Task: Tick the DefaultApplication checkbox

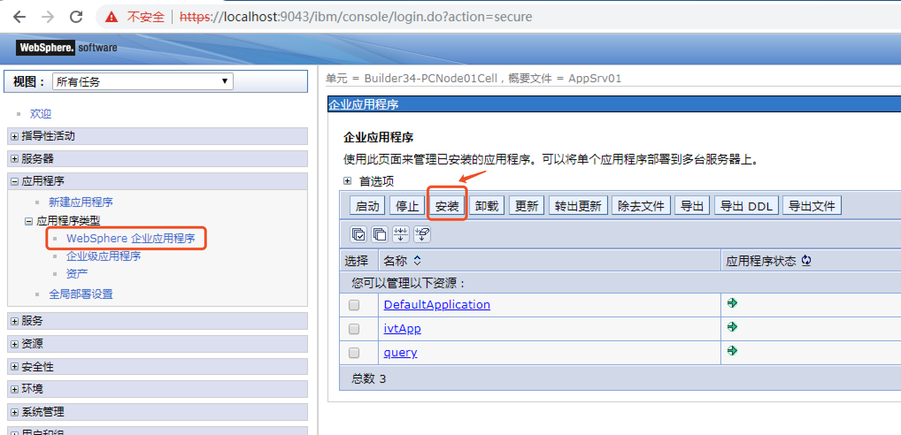Action: pyautogui.click(x=354, y=305)
